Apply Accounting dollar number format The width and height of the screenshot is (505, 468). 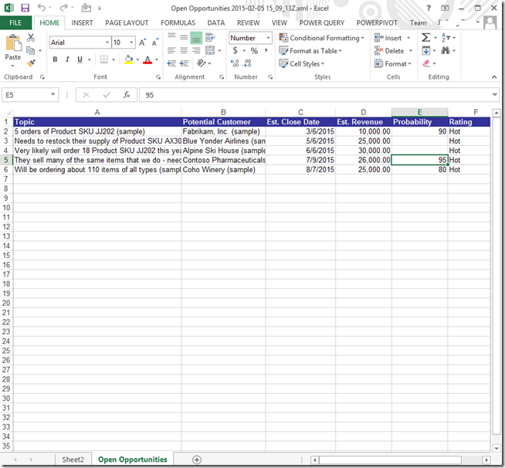tap(235, 50)
